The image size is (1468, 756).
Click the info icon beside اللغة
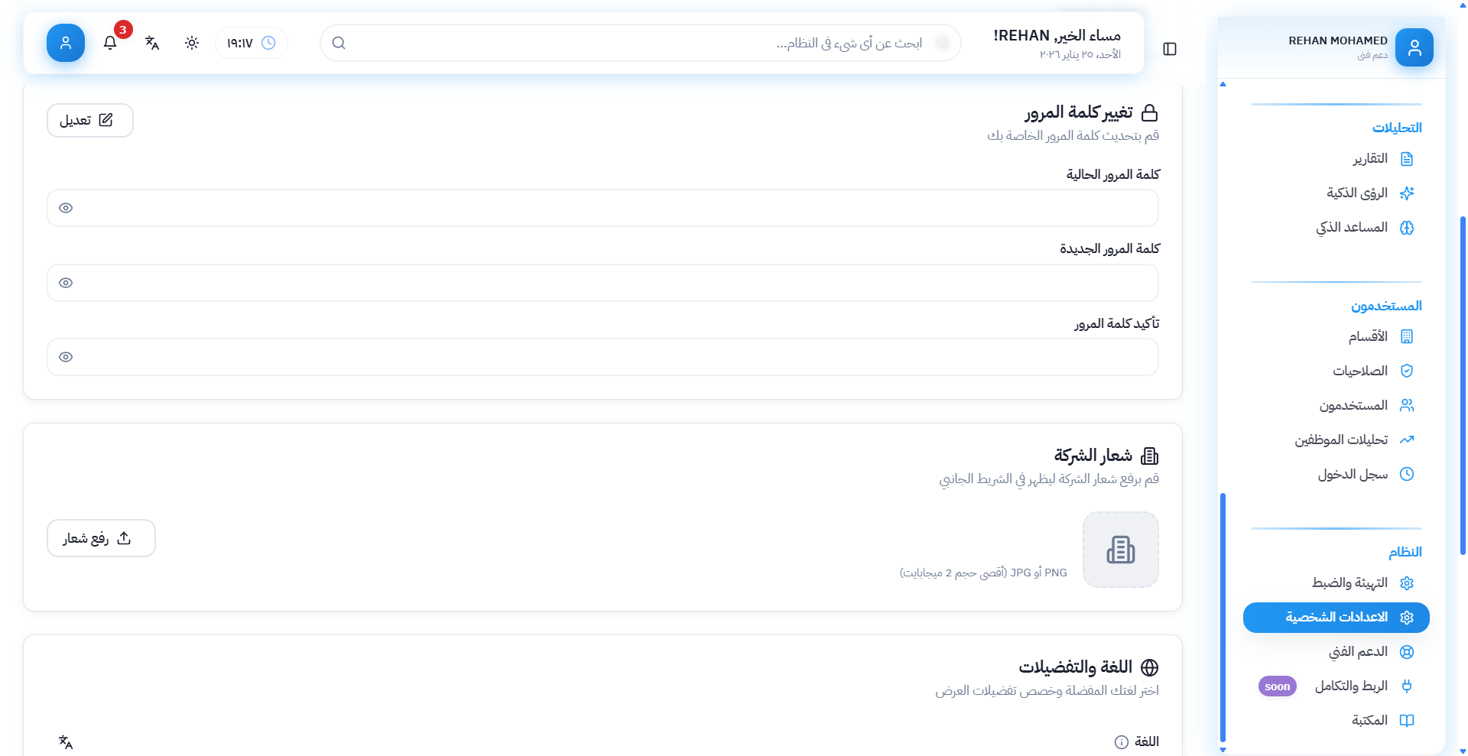click(1121, 742)
